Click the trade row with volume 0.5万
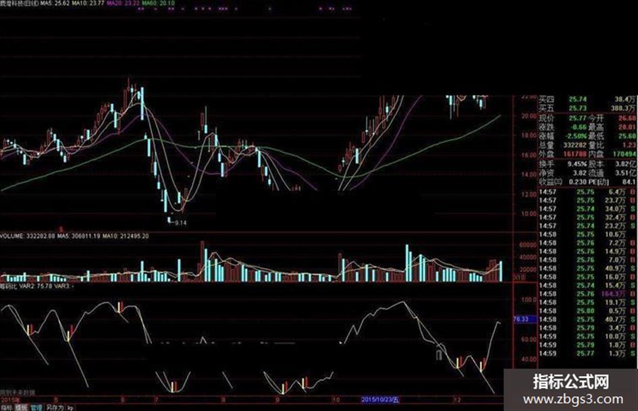 point(587,310)
